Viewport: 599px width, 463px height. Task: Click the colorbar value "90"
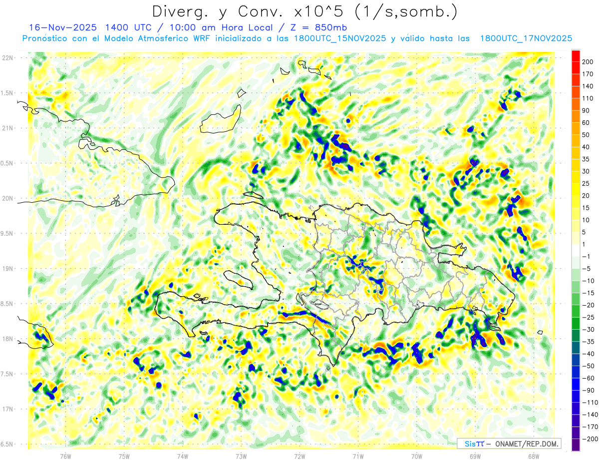tap(586, 110)
